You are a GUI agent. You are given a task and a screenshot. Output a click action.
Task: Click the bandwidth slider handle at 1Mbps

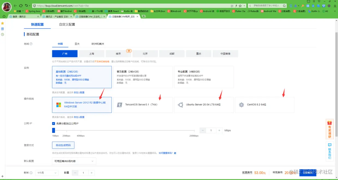point(54,130)
